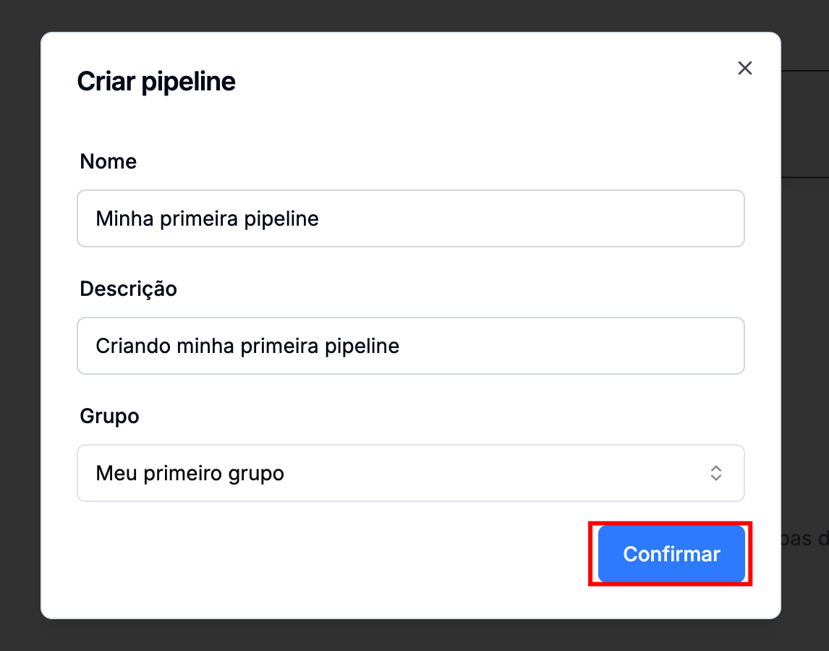Focus the Nome input field
The width and height of the screenshot is (829, 651).
coord(410,218)
